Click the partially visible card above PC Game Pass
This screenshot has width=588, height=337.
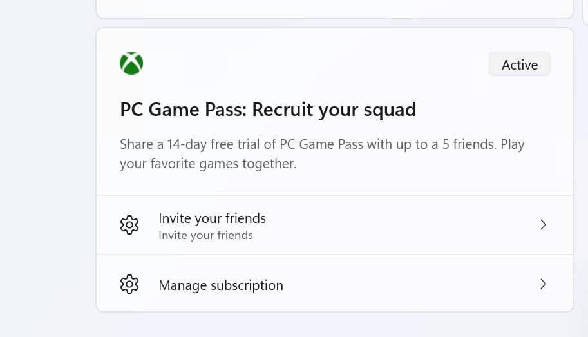click(x=334, y=8)
